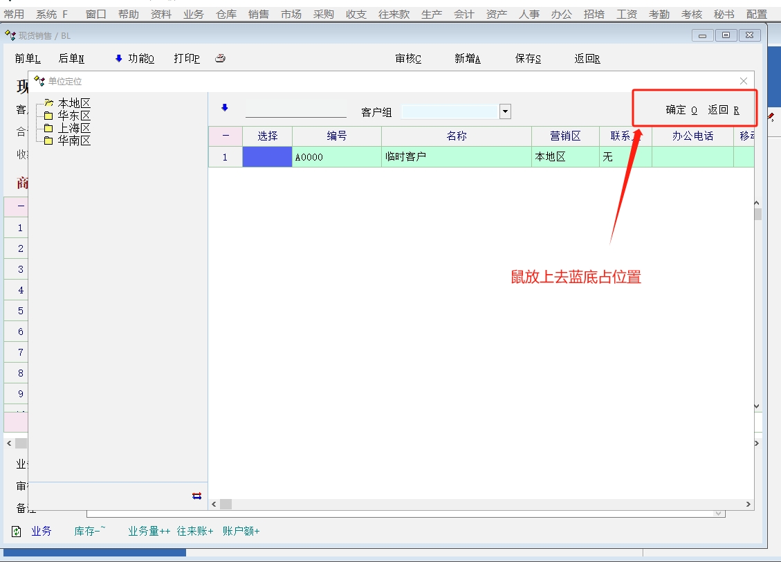The height and width of the screenshot is (562, 781).
Task: Click the red-blue swap arrows icon
Action: point(196,496)
